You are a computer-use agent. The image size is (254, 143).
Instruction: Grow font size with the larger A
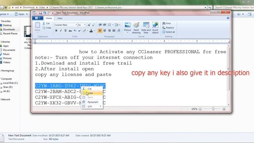click(x=89, y=25)
